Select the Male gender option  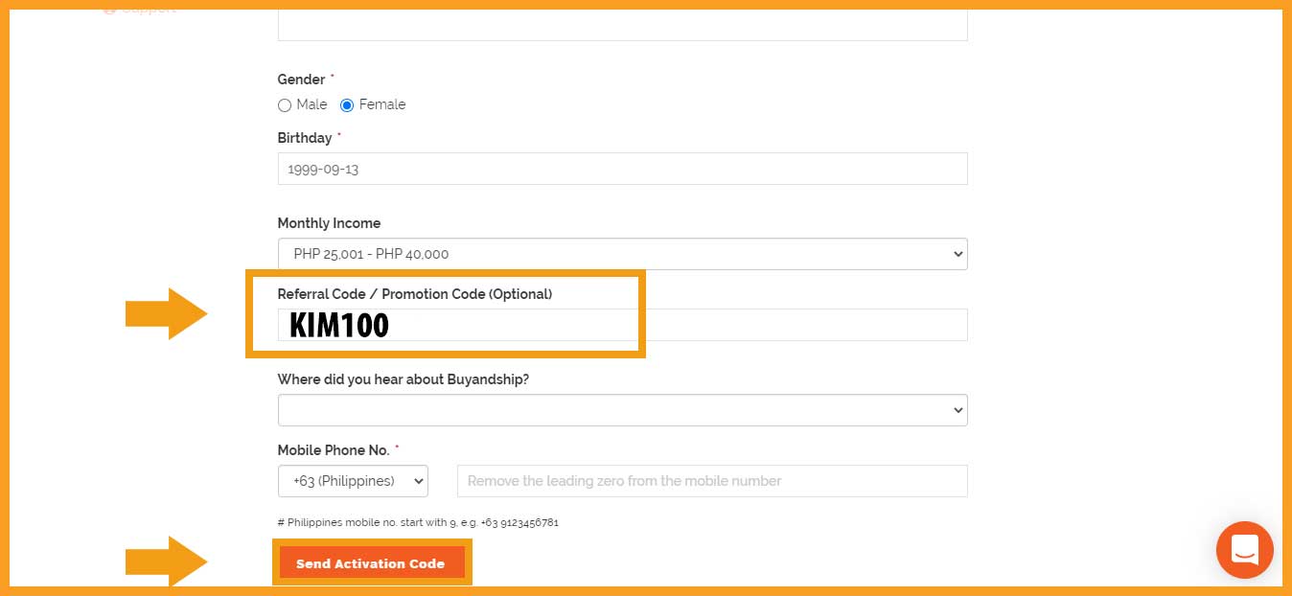point(285,105)
